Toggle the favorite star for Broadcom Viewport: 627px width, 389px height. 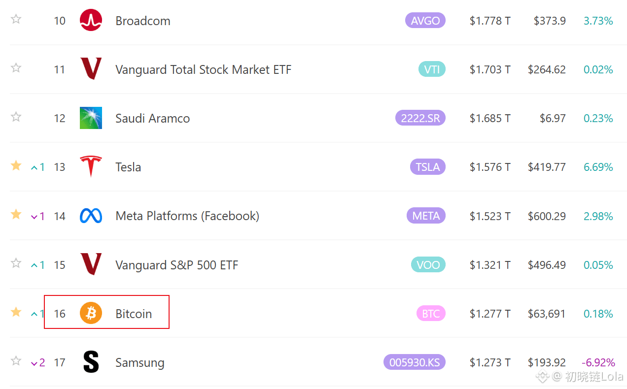16,19
